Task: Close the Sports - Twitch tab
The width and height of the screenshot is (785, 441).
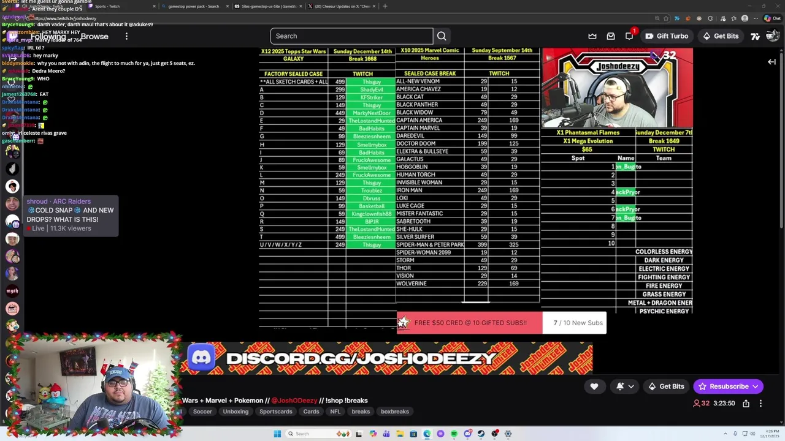Action: tap(154, 6)
